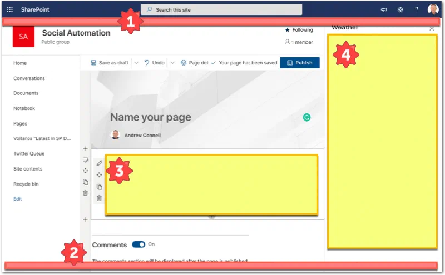
Task: Click the Duplicate section icon
Action: point(86,182)
